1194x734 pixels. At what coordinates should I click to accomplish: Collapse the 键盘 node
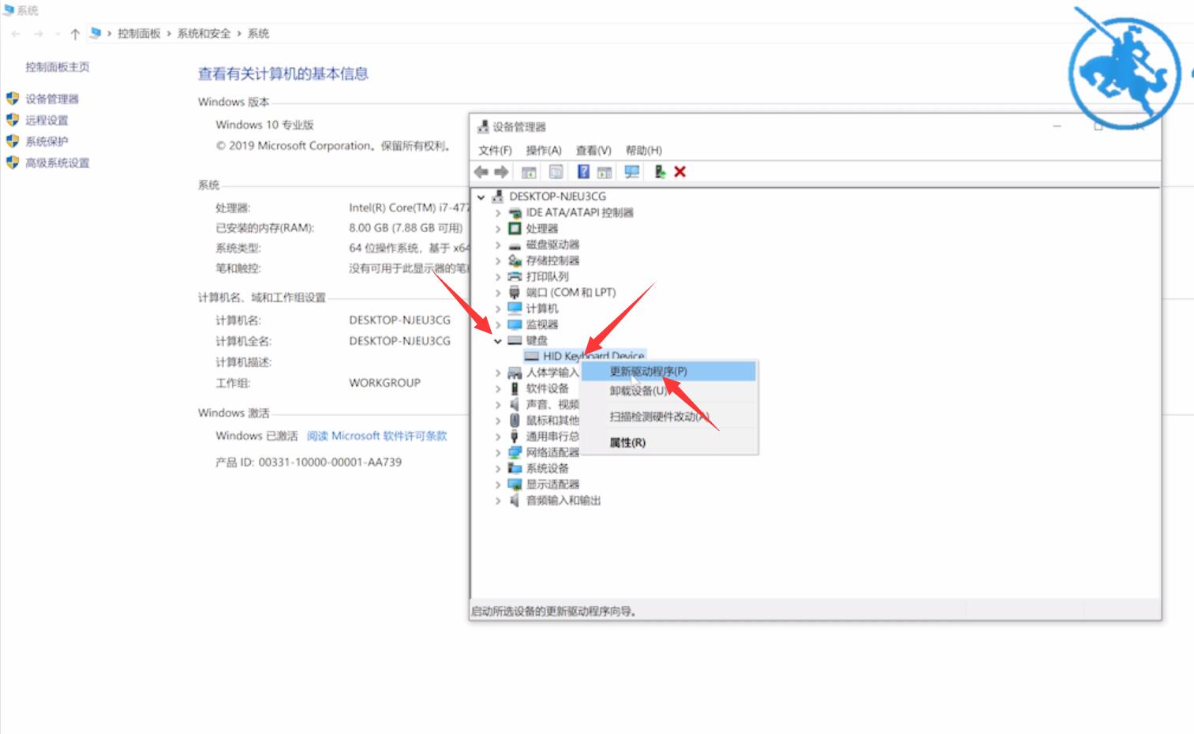click(x=498, y=342)
